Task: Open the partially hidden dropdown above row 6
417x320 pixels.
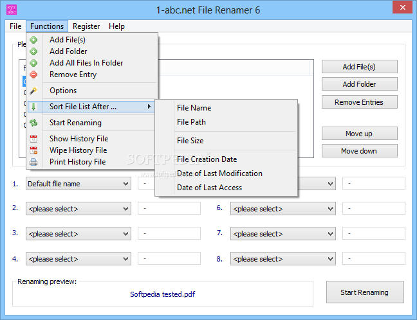Action: pos(317,184)
